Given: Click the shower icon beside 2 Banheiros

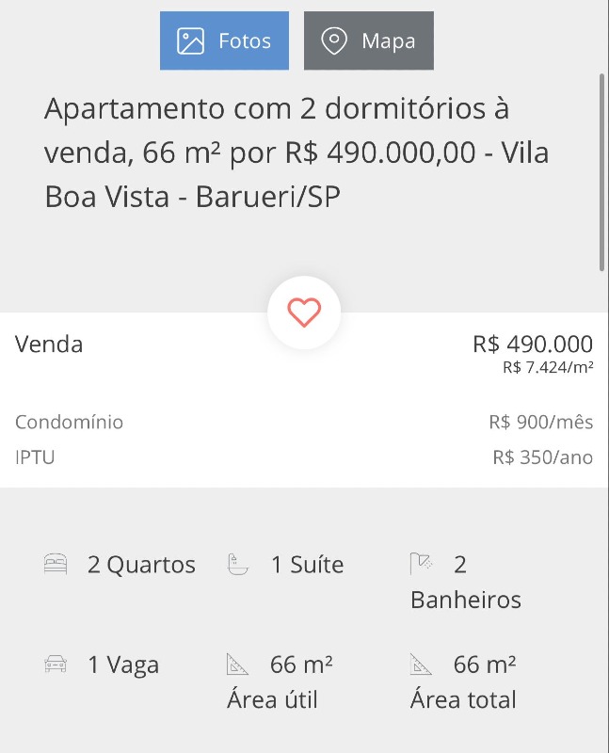Looking at the screenshot, I should pos(421,564).
